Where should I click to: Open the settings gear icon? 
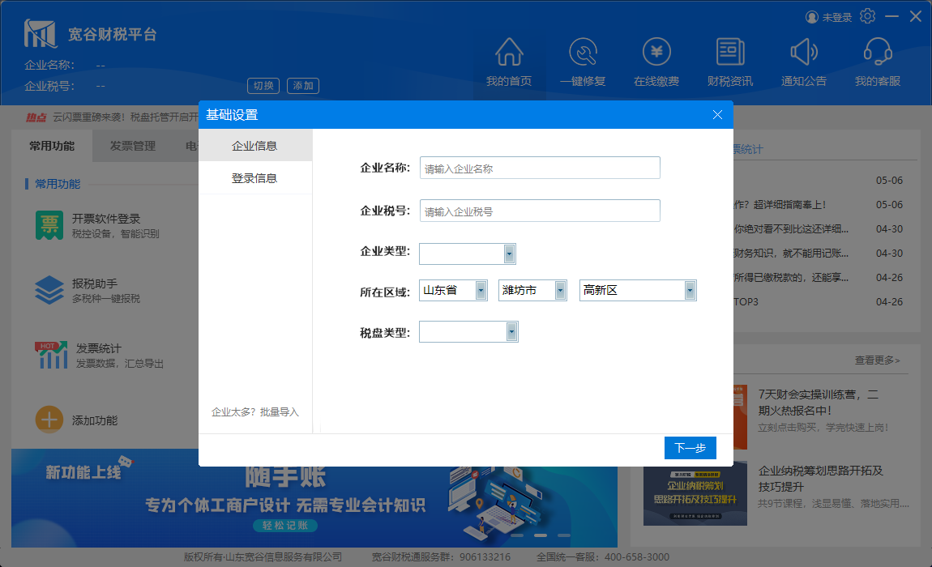pos(868,16)
